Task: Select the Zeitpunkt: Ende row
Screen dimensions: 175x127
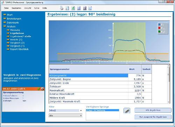Action: click(100, 83)
